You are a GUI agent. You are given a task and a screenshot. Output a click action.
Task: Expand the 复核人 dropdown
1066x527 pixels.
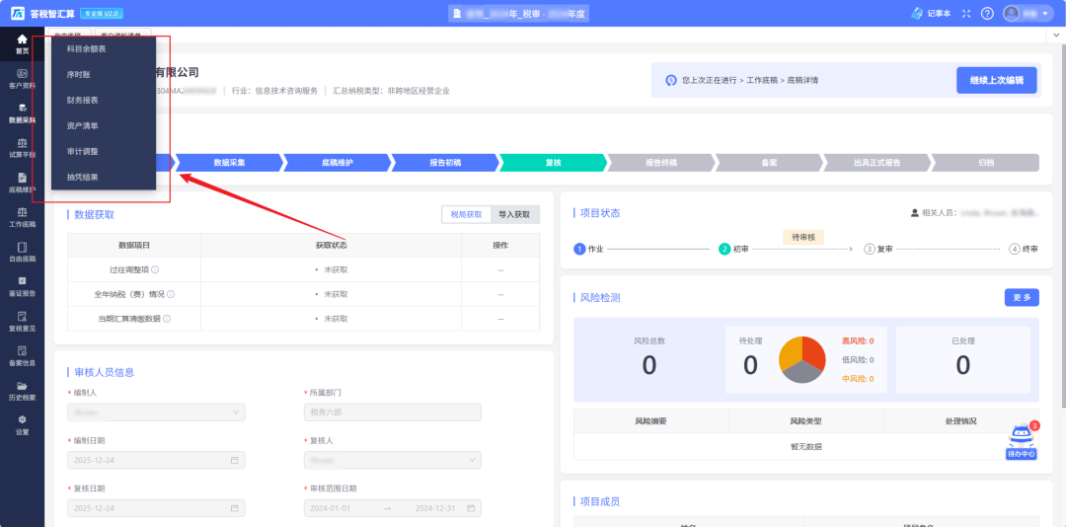click(393, 460)
